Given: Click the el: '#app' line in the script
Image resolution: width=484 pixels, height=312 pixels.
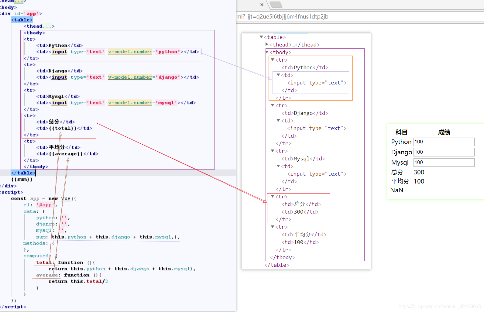Looking at the screenshot, I should tap(40, 205).
